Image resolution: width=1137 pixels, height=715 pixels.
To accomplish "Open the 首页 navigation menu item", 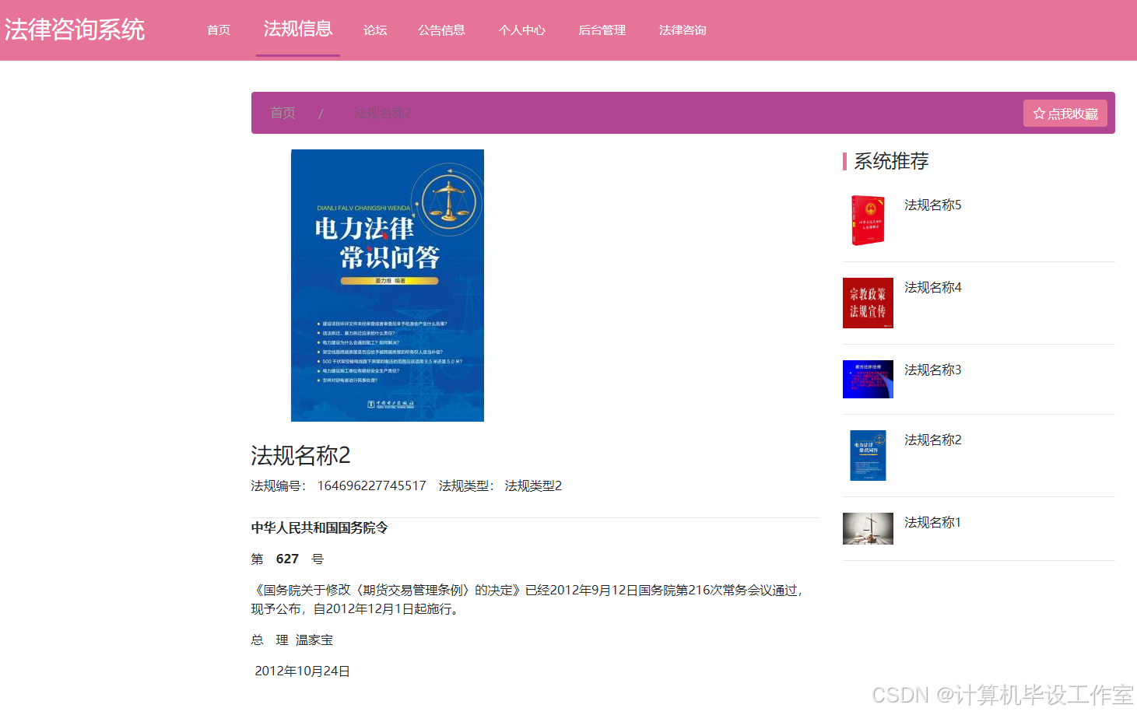I will (x=219, y=30).
